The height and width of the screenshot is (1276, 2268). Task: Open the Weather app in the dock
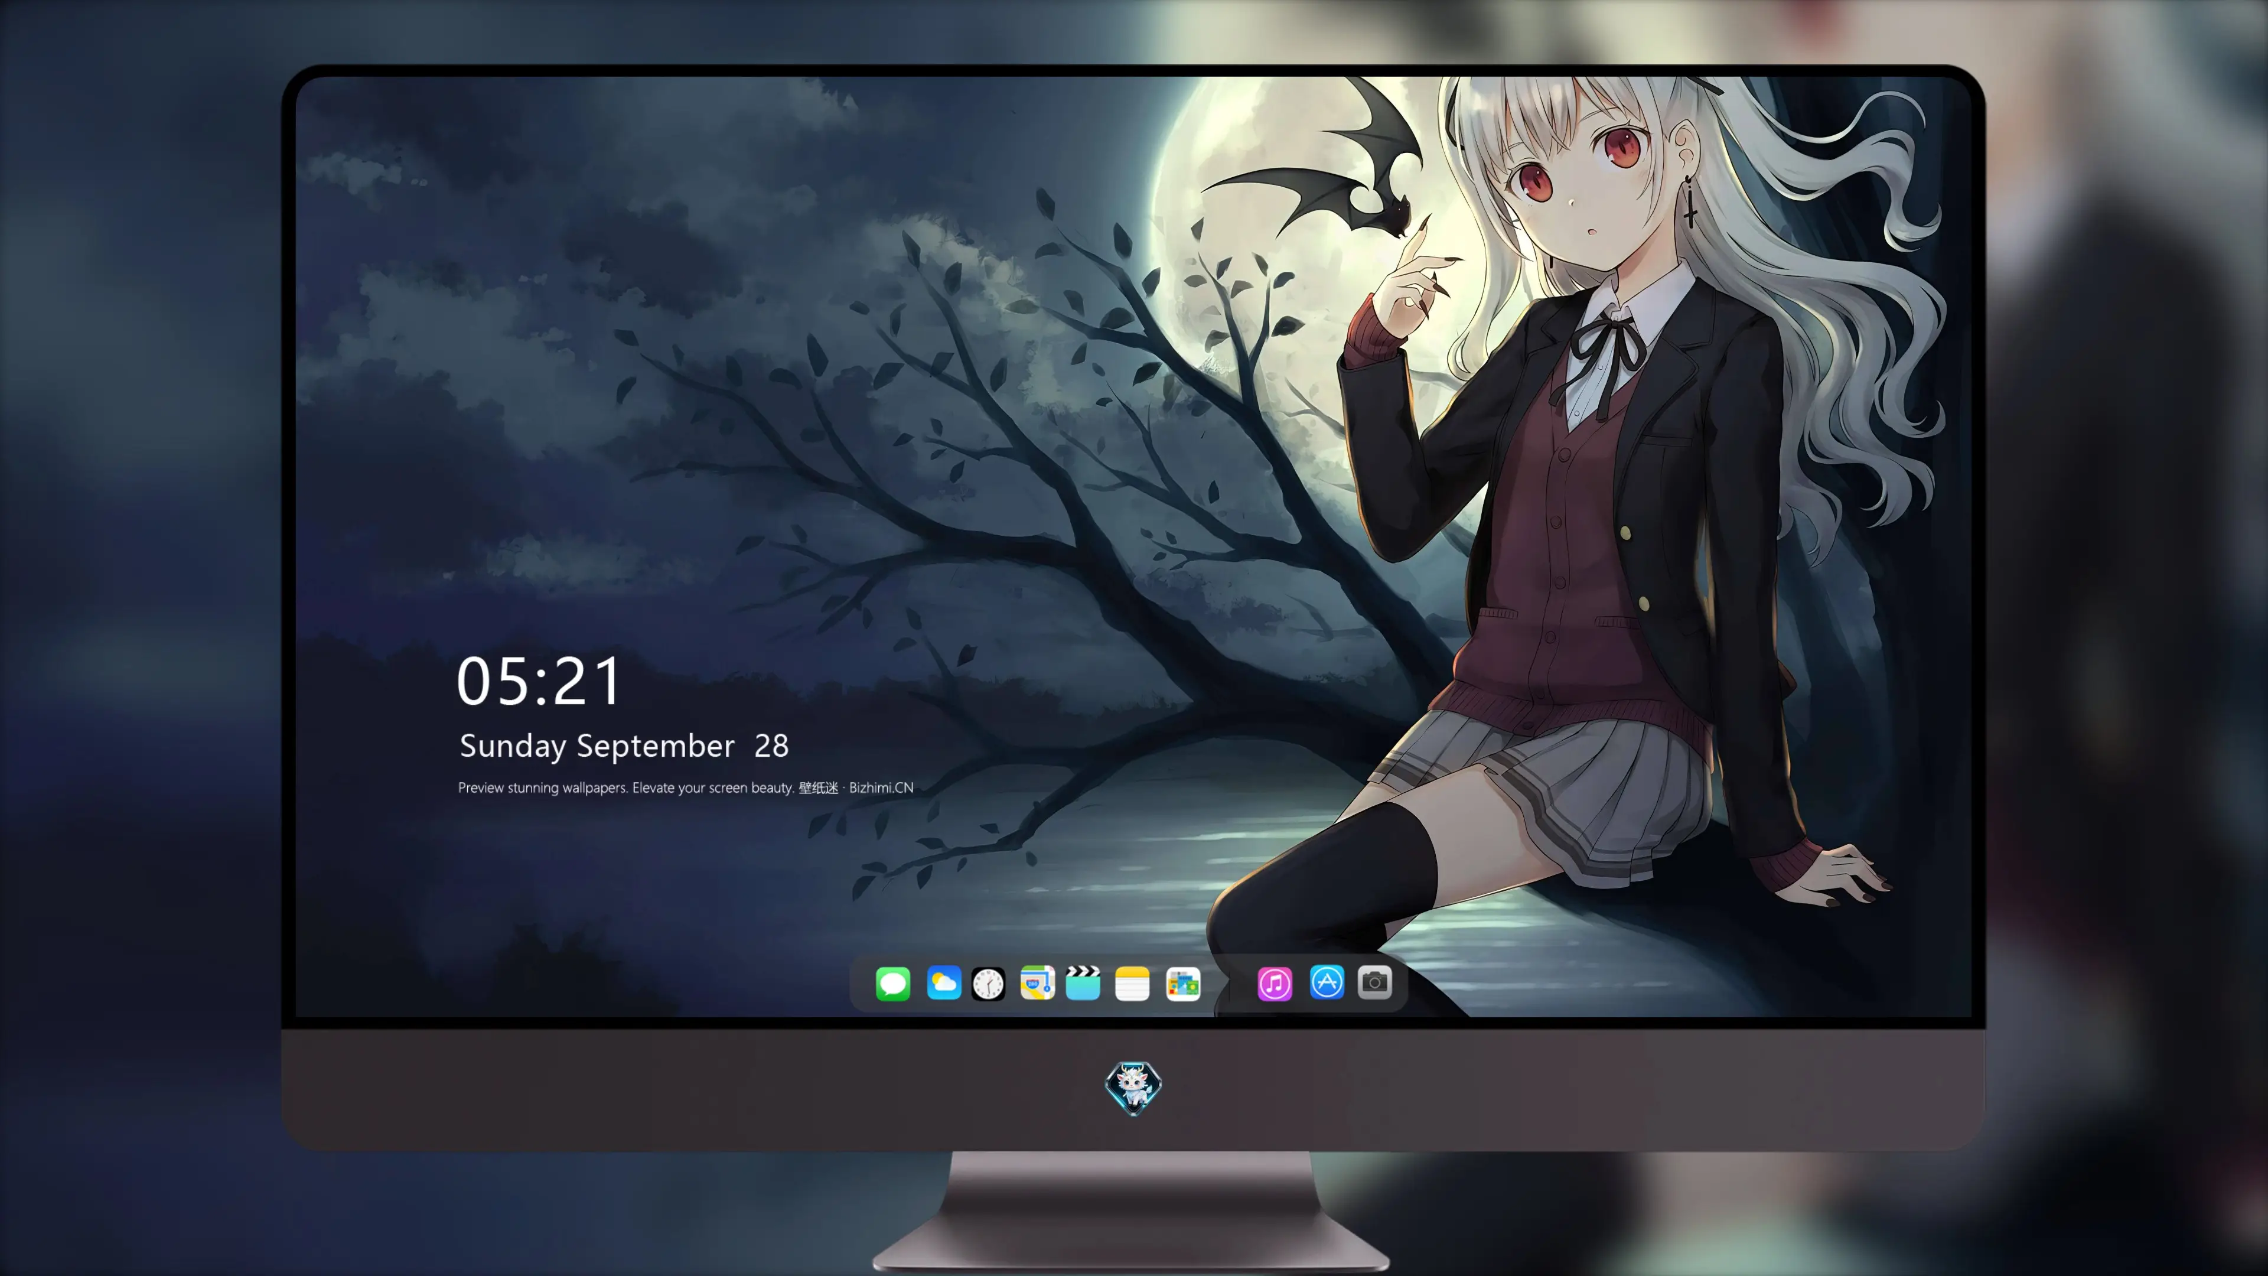pyautogui.click(x=944, y=984)
